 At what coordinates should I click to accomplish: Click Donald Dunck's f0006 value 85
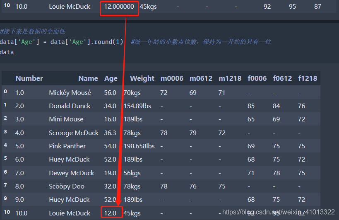pyautogui.click(x=251, y=106)
